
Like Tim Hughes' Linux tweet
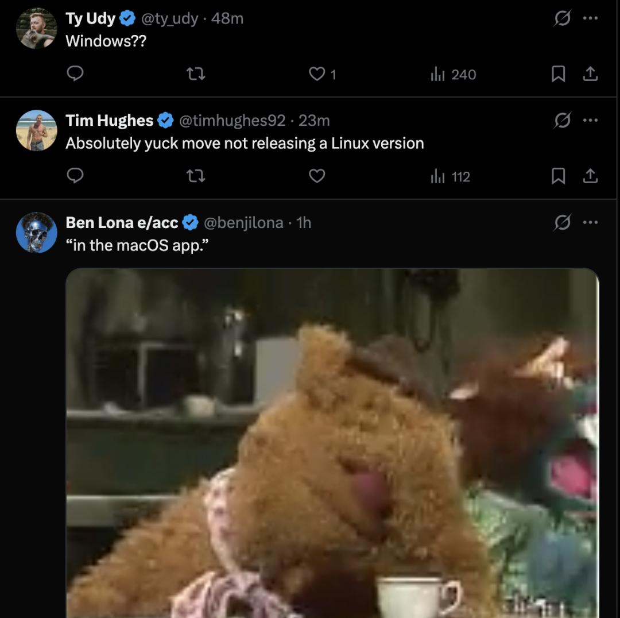tap(317, 176)
